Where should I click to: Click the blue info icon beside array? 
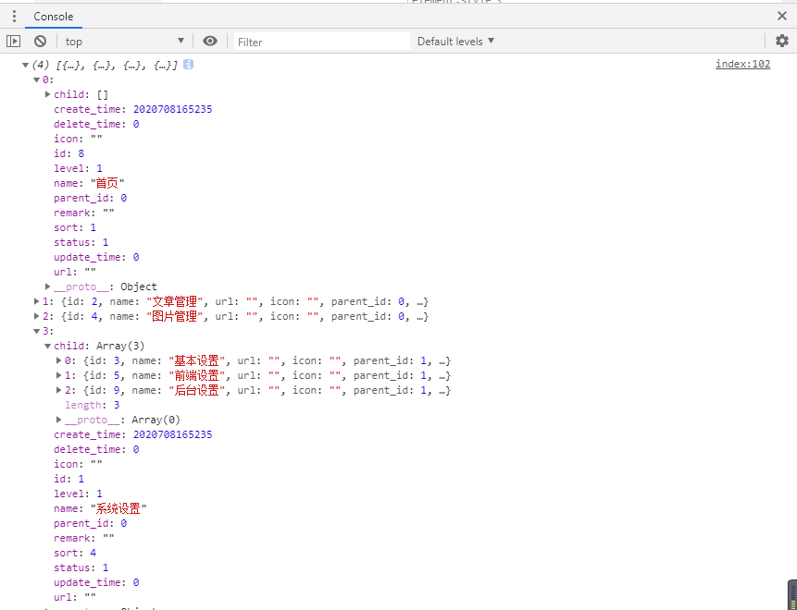(x=188, y=65)
